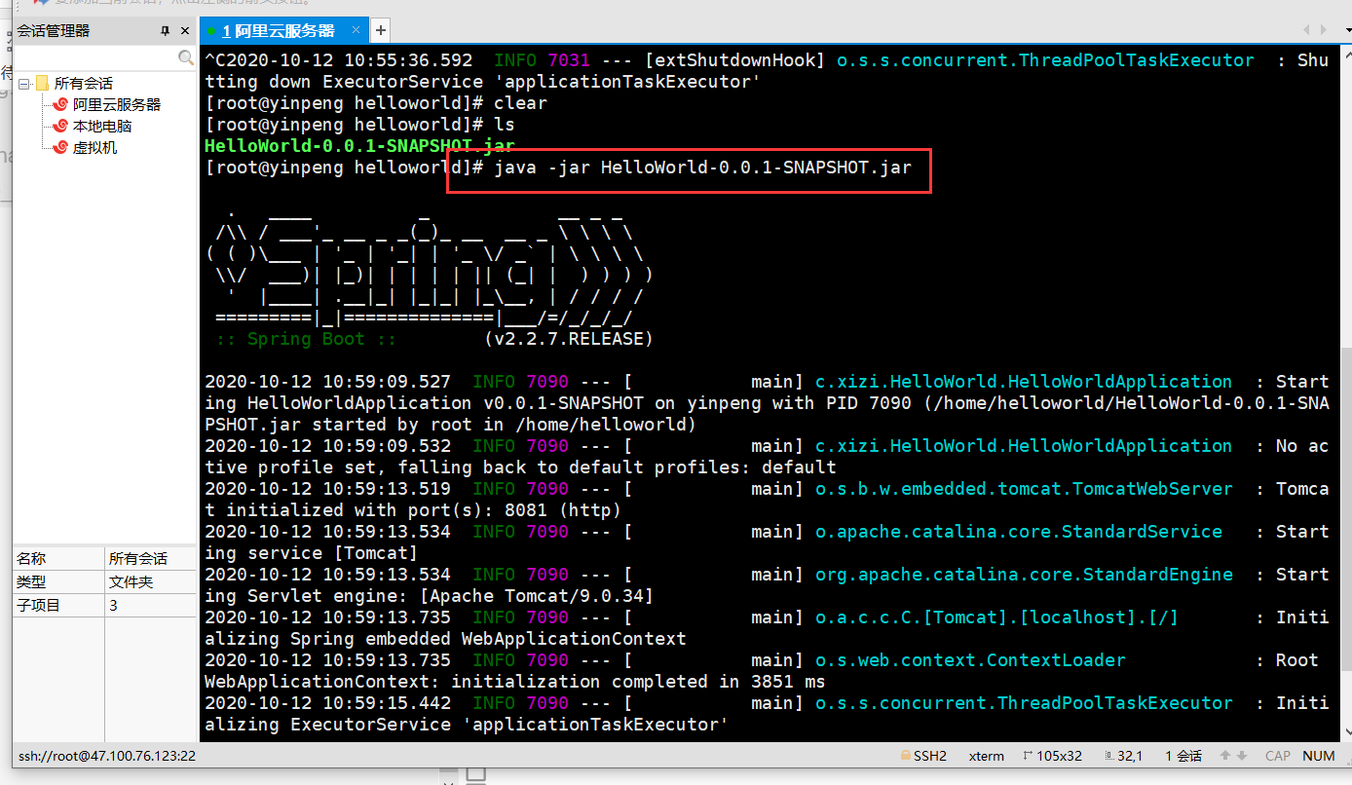Click the java -jar command line text

coord(702,168)
